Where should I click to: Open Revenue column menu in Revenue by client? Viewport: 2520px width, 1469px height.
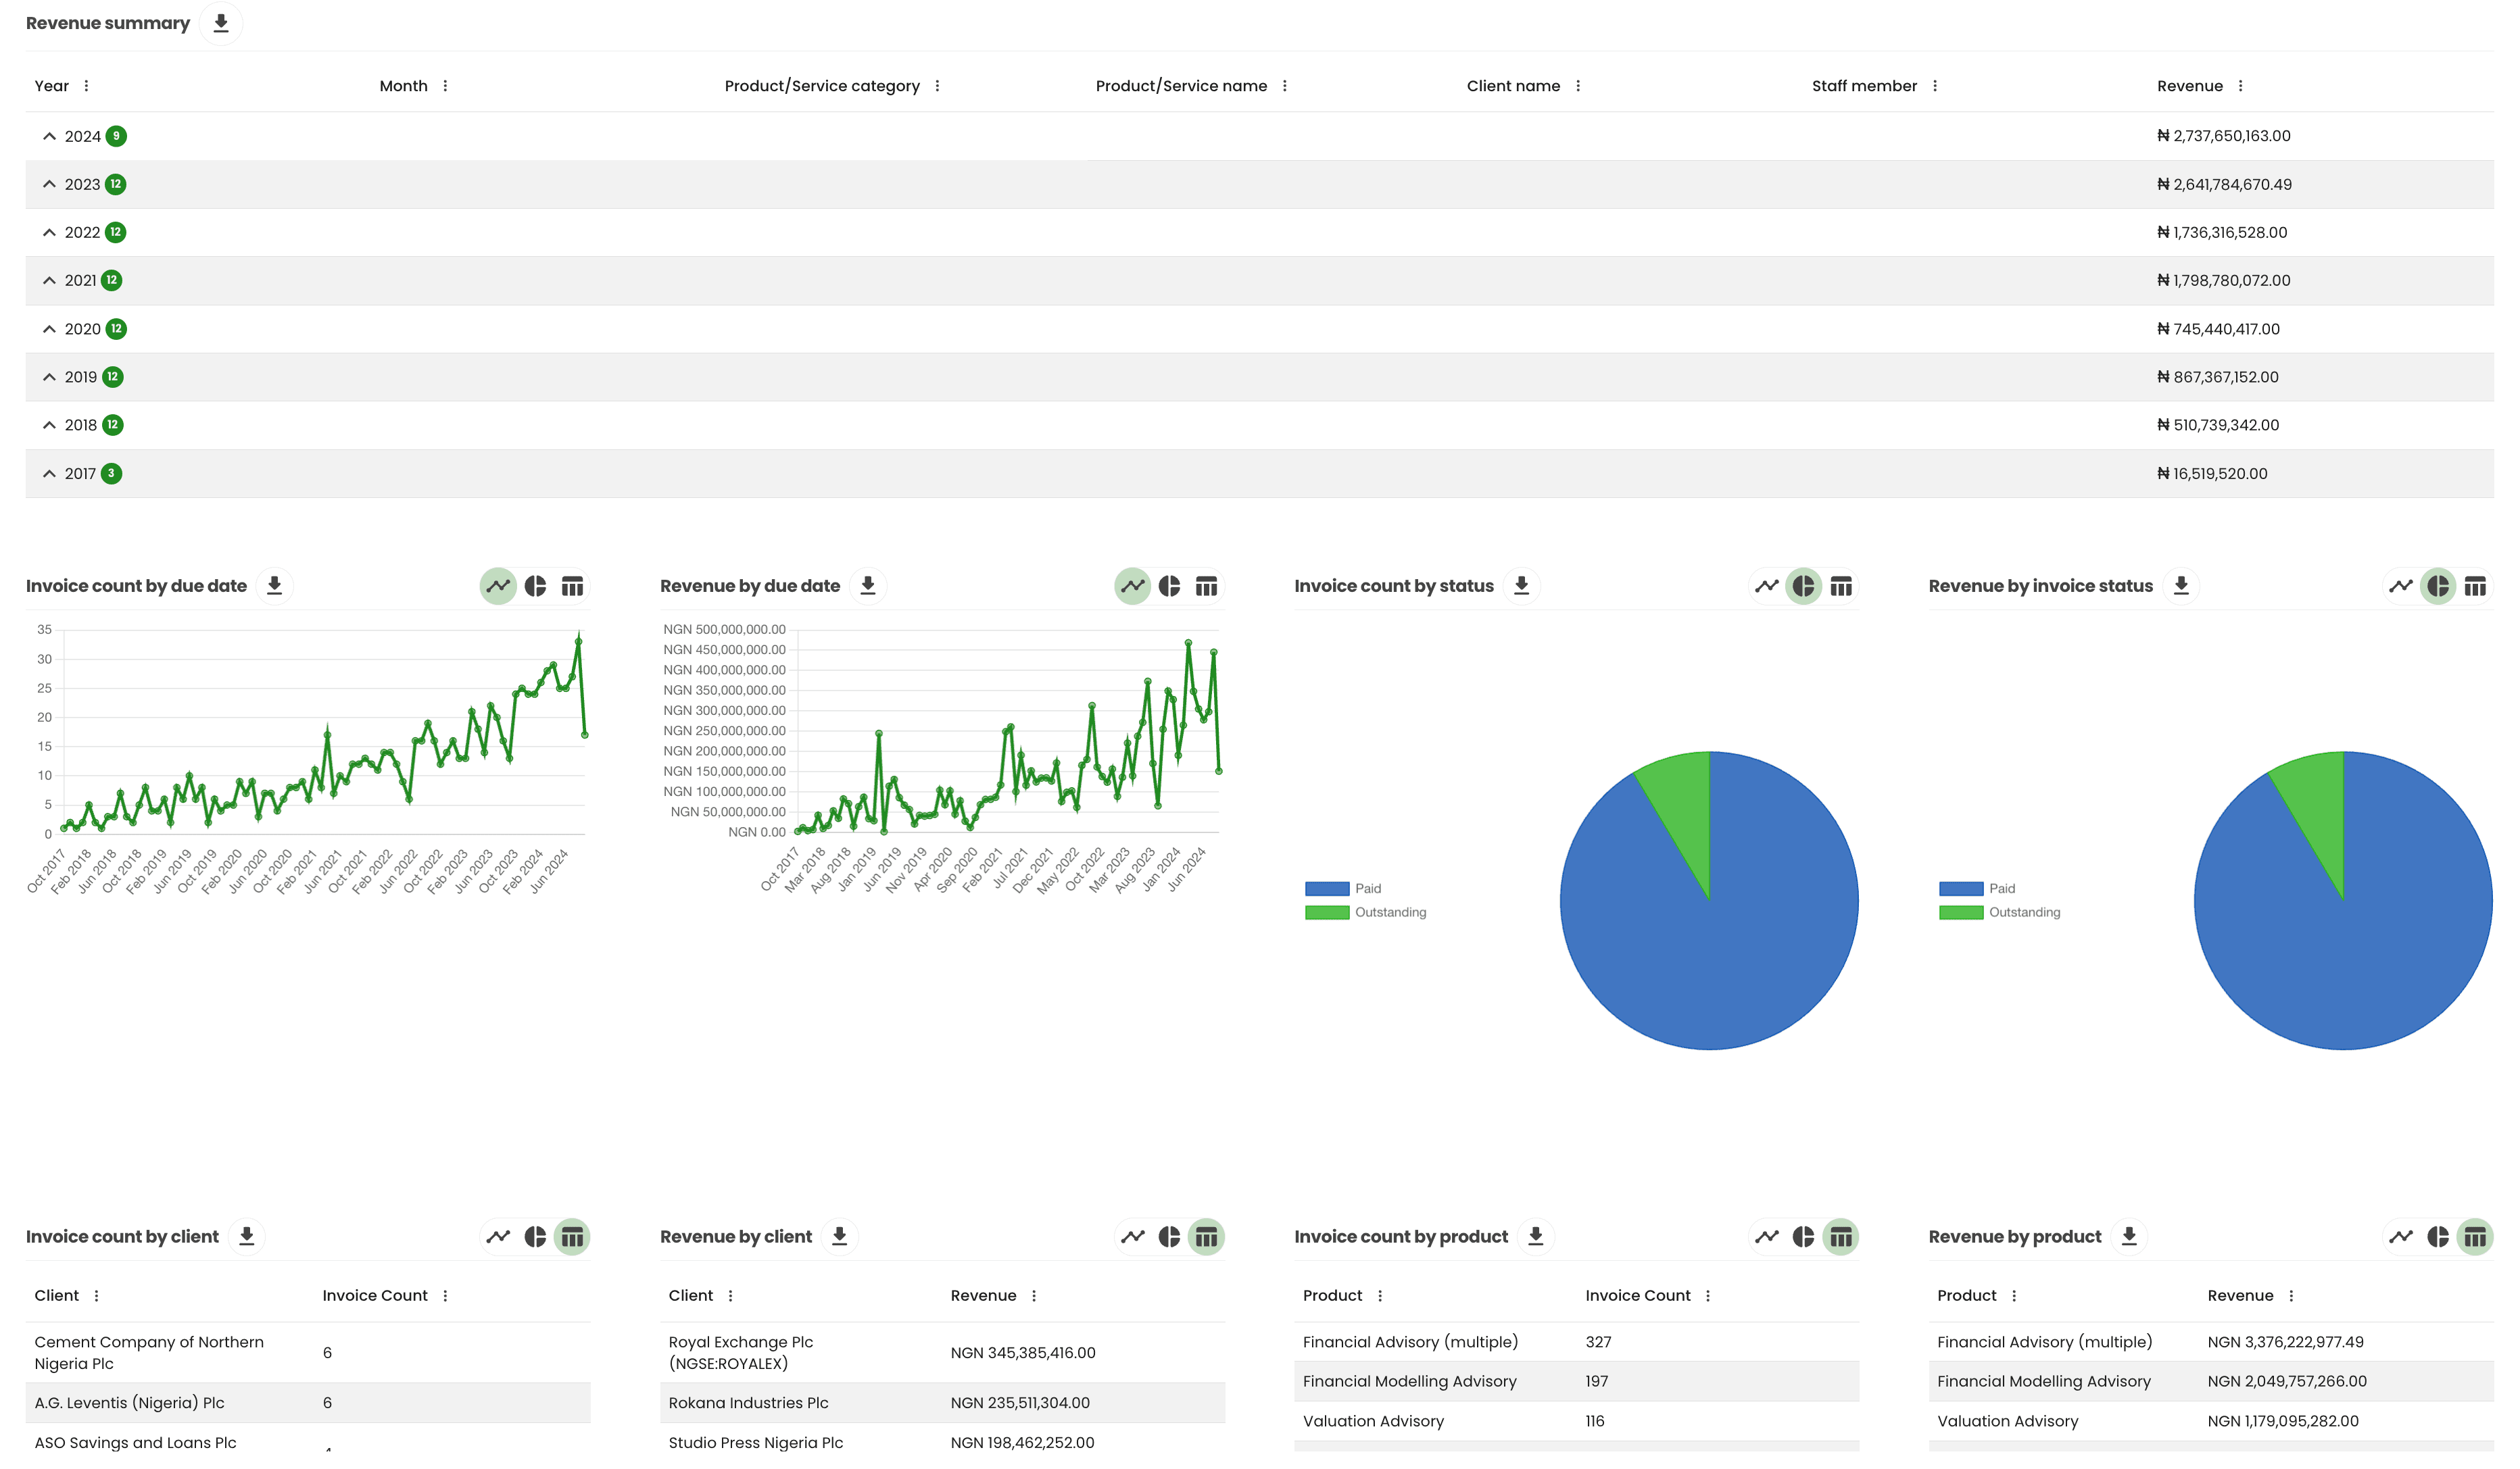1034,1296
